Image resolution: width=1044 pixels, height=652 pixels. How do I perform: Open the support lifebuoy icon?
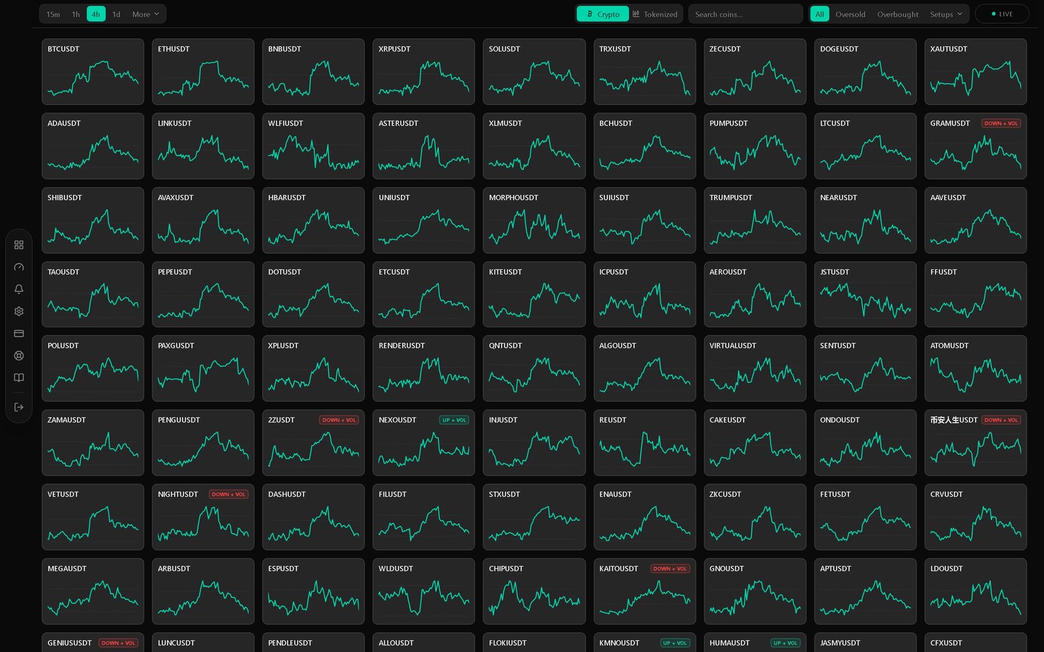[x=19, y=355]
